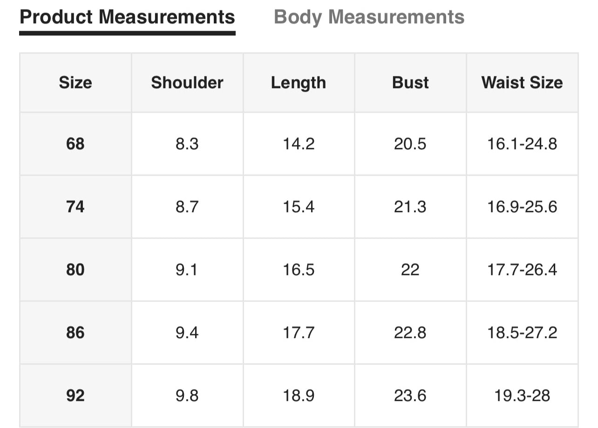Click the 20.5 bust value cell

[410, 144]
